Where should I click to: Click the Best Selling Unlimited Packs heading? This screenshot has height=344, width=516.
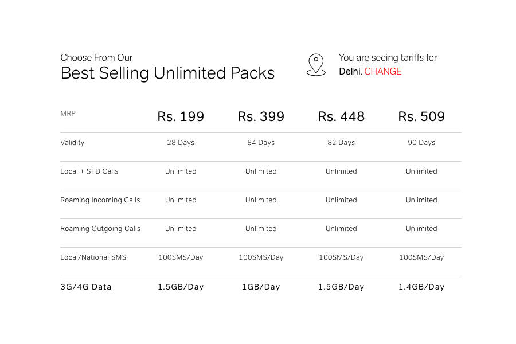(167, 73)
